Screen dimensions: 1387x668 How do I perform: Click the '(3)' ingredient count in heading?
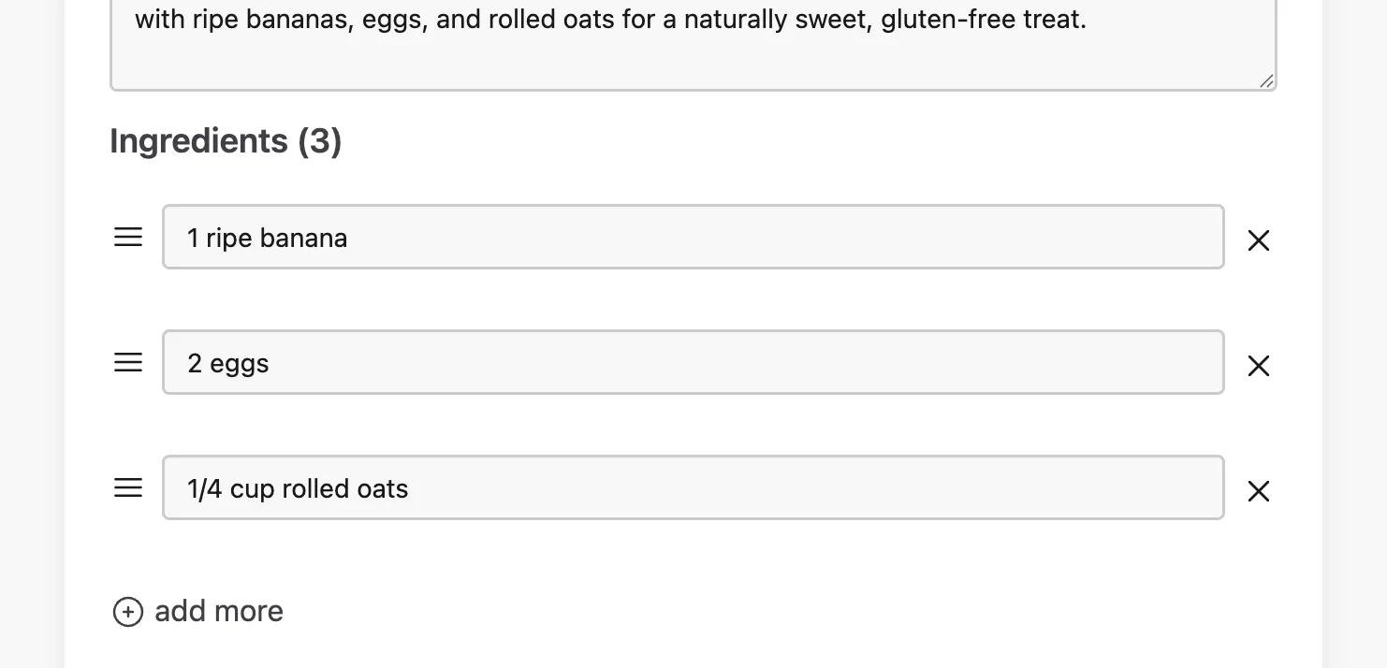[x=320, y=141]
